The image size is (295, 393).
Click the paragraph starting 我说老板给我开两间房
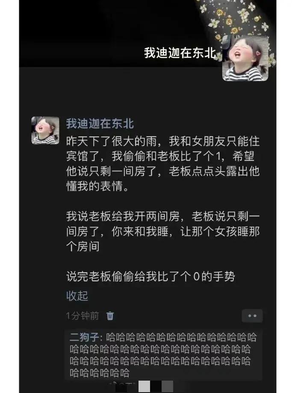[x=163, y=232]
